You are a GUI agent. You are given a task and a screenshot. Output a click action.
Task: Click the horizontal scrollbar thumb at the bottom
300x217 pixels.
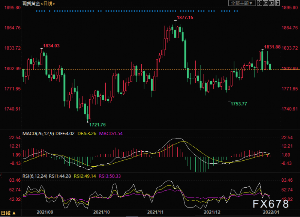pyautogui.click(x=132, y=216)
